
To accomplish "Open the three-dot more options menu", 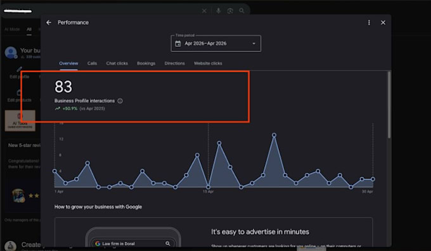I will [369, 23].
